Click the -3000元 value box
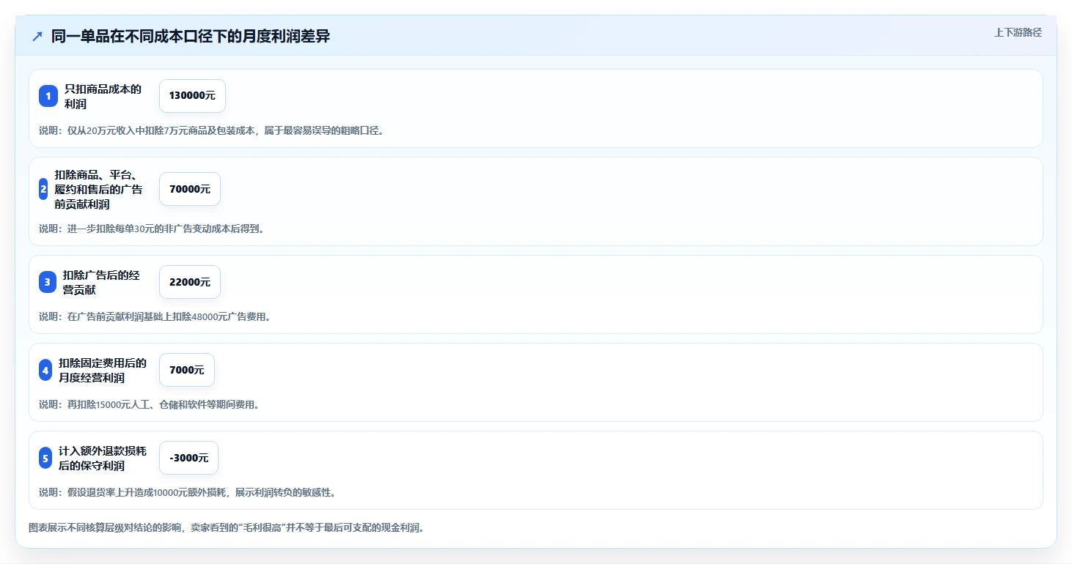 pyautogui.click(x=188, y=458)
